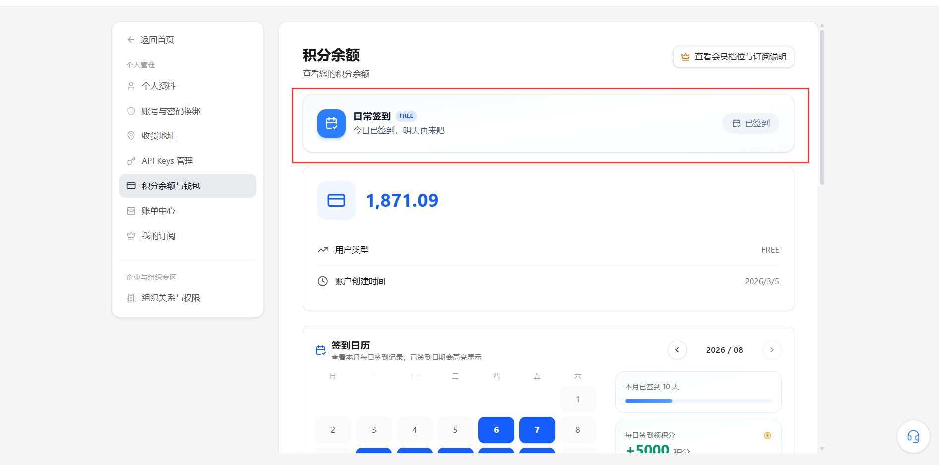939x465 pixels.
Task: Click the blue 日常签到 calendar icon
Action: (331, 123)
